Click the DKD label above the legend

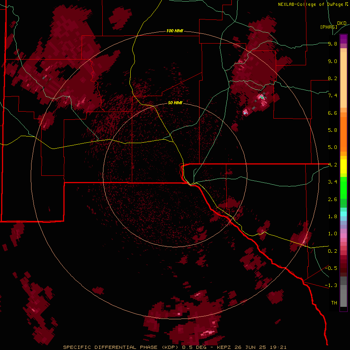(x=342, y=23)
